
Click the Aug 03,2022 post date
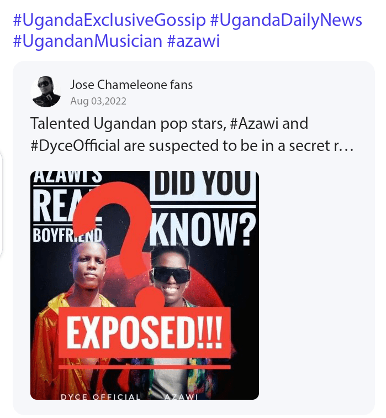click(98, 101)
